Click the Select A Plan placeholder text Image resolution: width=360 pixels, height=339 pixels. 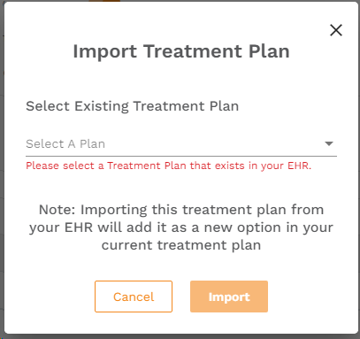65,144
